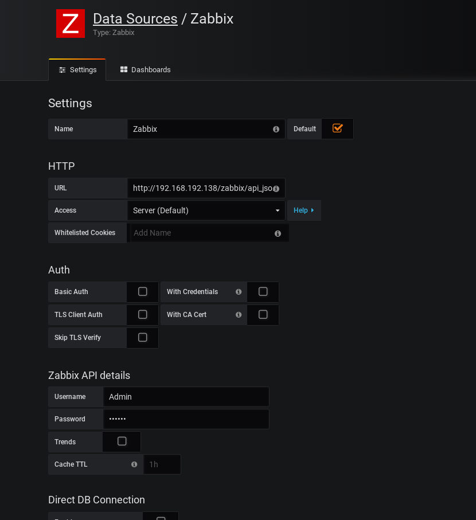Image resolution: width=476 pixels, height=520 pixels.
Task: Click the Cache TTL input showing 1h
Action: click(162, 464)
